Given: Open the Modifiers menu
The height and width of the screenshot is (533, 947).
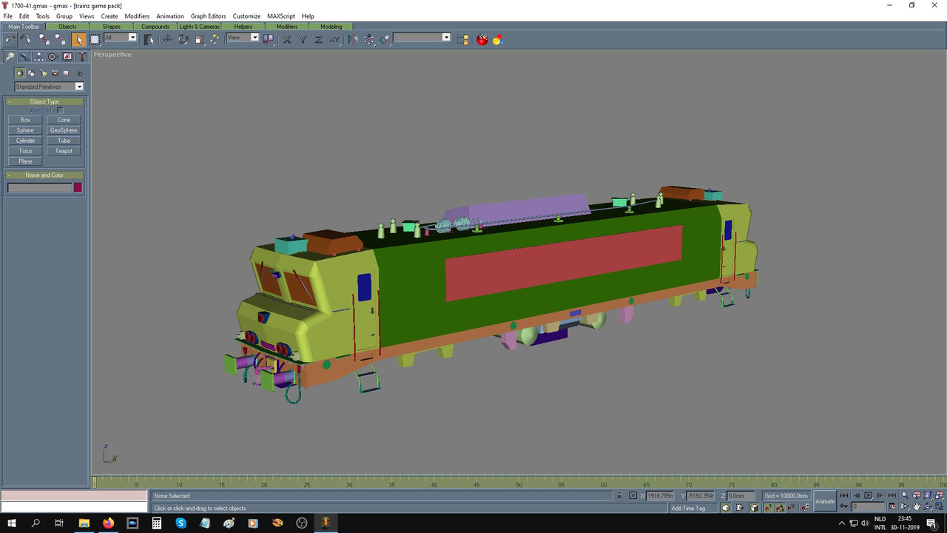Looking at the screenshot, I should tap(137, 16).
